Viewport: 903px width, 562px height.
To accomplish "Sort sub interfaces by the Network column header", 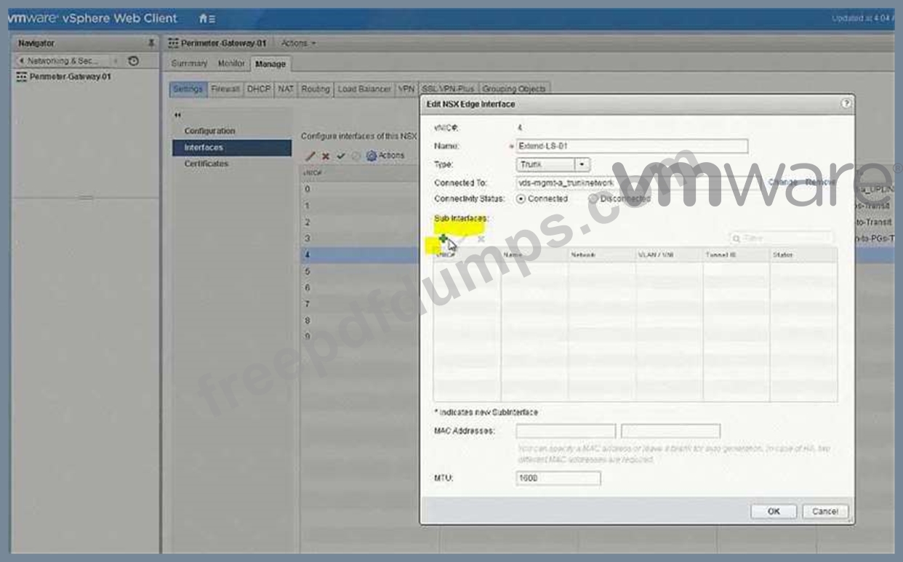I will click(x=602, y=255).
